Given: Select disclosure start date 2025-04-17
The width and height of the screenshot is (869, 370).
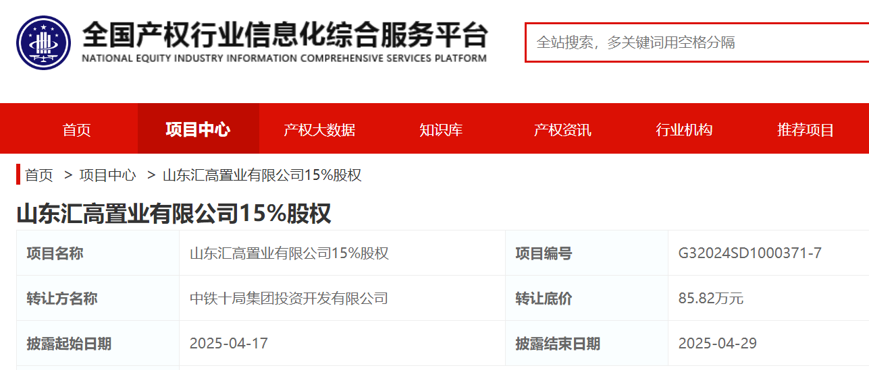Looking at the screenshot, I should (x=229, y=344).
